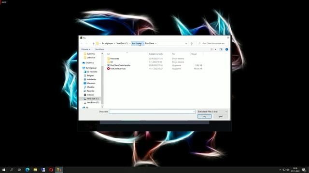Select Yerel Disk (C:) in navigation pane
The width and height of the screenshot is (309, 173).
93,99
